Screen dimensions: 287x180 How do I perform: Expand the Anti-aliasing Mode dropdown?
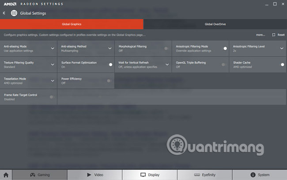tap(53, 48)
